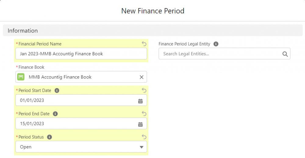Select the Period Status Open combo box

81,147
